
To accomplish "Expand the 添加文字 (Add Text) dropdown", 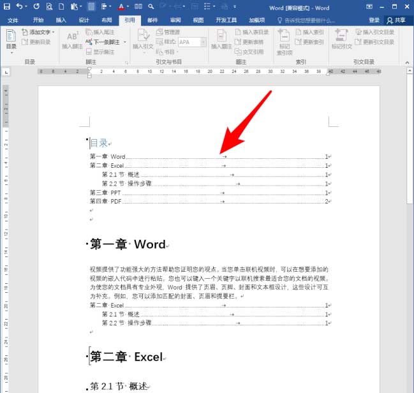I will [53, 32].
